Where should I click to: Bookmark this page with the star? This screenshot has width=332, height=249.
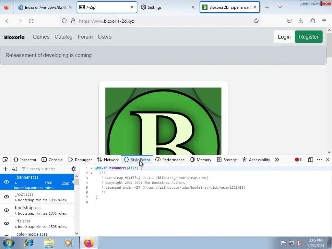pos(256,21)
